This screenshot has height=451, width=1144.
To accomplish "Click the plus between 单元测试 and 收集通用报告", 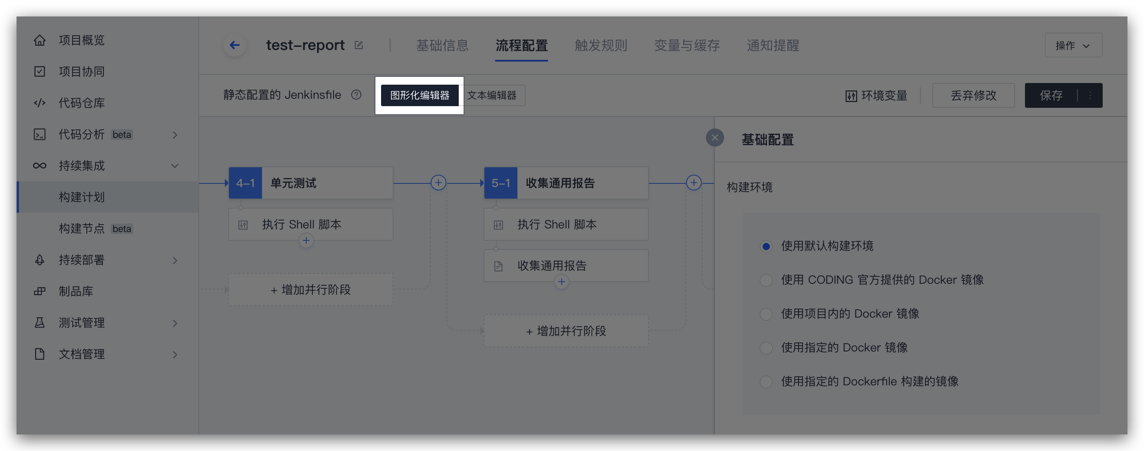I will click(439, 183).
